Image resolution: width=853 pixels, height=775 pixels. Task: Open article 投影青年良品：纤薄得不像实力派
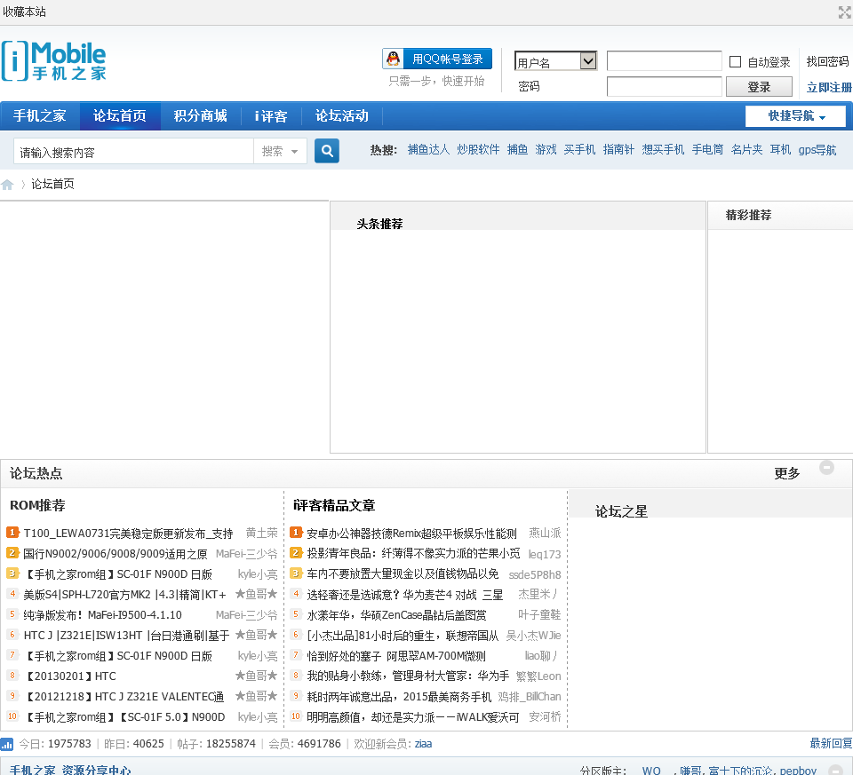click(413, 553)
